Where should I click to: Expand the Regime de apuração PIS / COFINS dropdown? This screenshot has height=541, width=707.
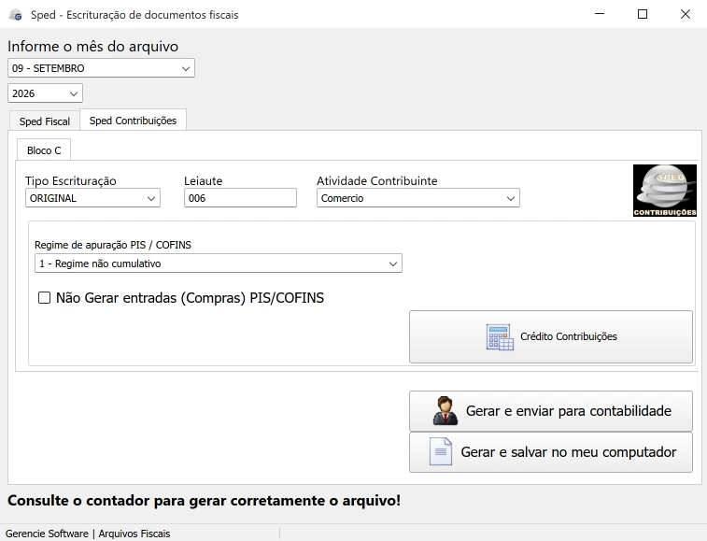(x=219, y=263)
